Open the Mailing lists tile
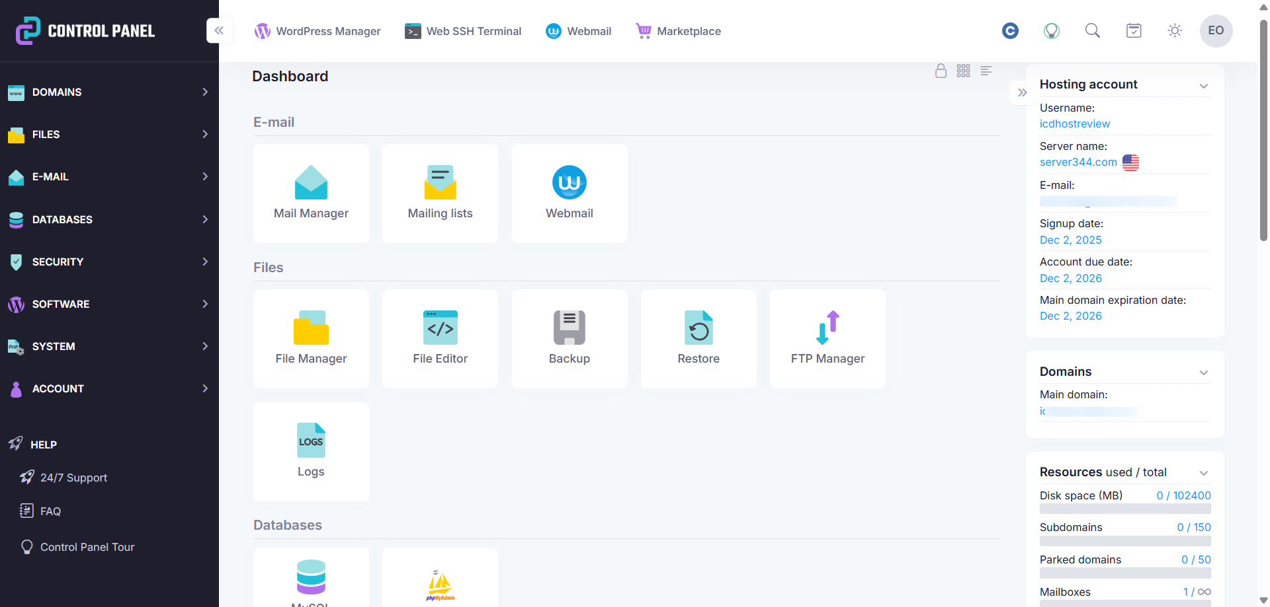This screenshot has width=1270, height=607. [x=440, y=194]
